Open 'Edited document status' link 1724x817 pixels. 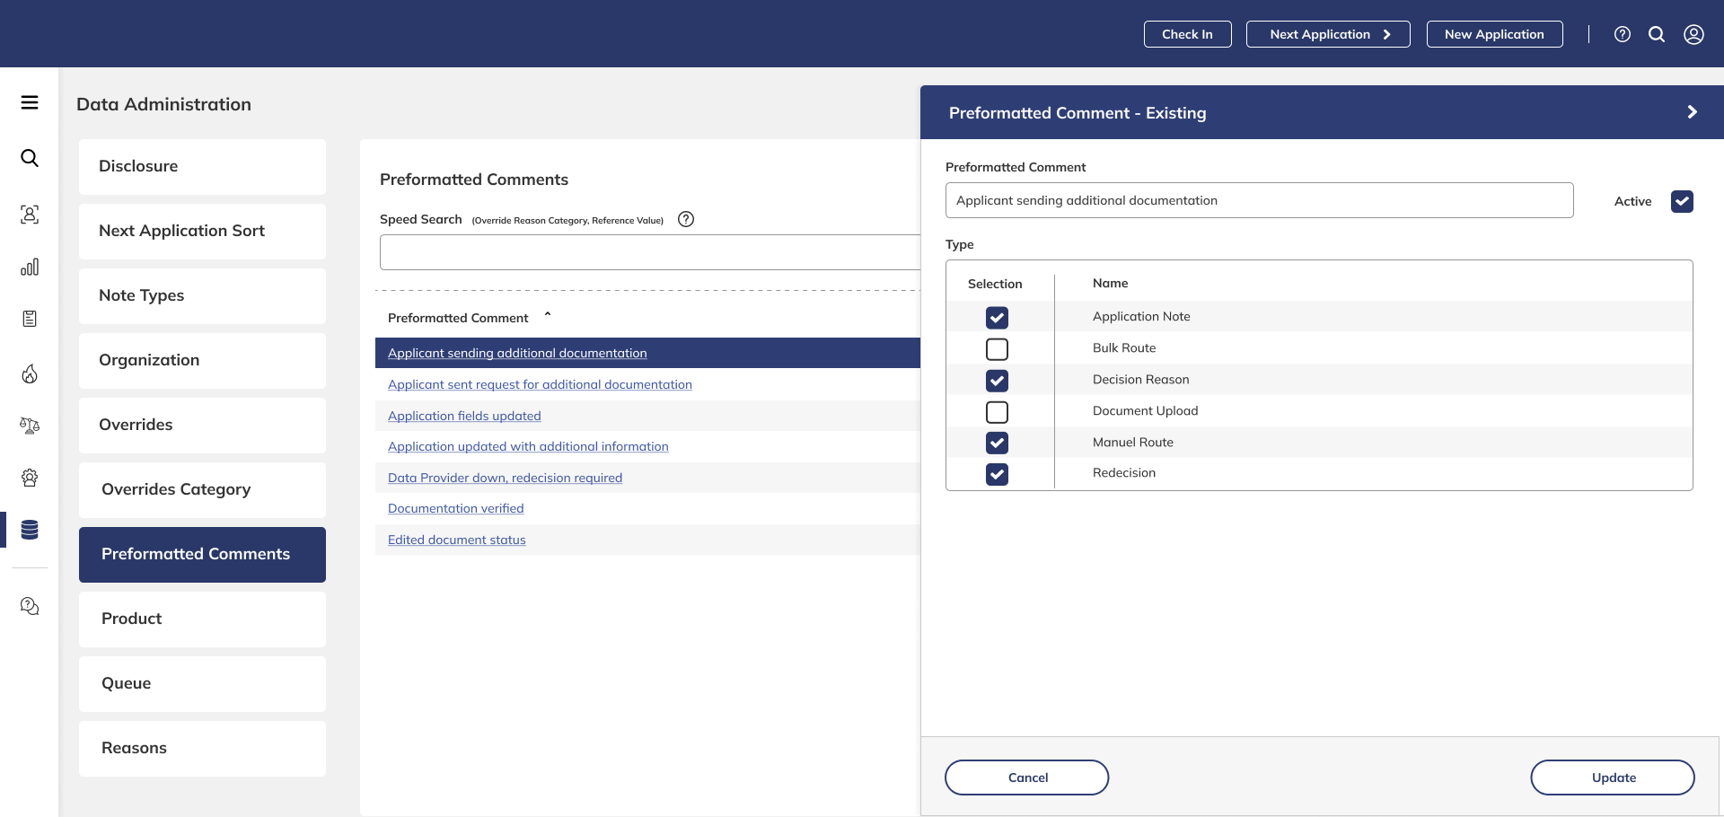(x=456, y=540)
